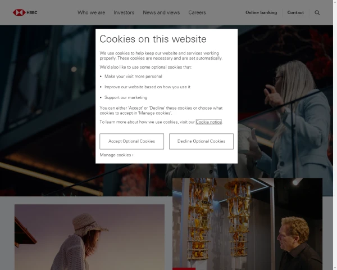Select Careers in the top navigation
The image size is (337, 270).
[x=197, y=12]
